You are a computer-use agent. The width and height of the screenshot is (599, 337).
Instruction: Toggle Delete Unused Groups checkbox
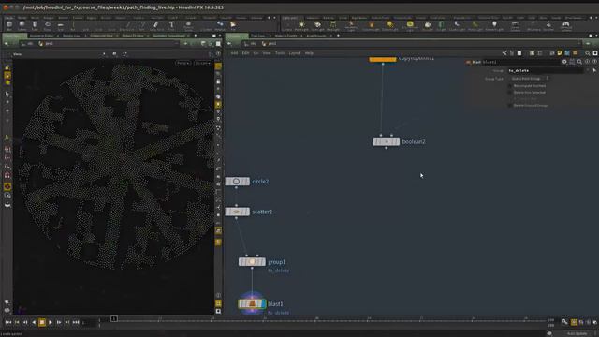pos(510,105)
